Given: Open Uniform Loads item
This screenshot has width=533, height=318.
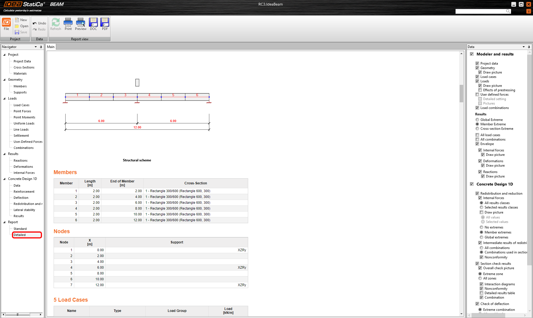Looking at the screenshot, I should point(24,123).
